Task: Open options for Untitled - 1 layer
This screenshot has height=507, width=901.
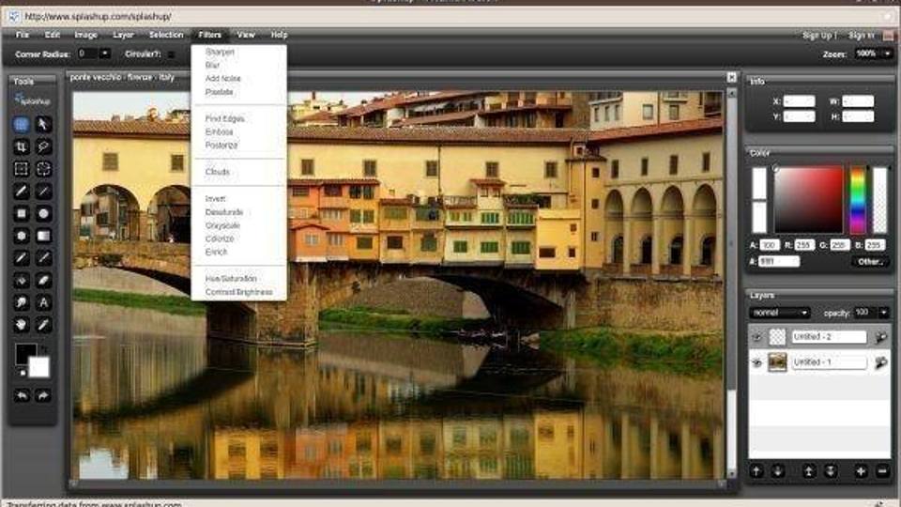Action: coord(880,362)
